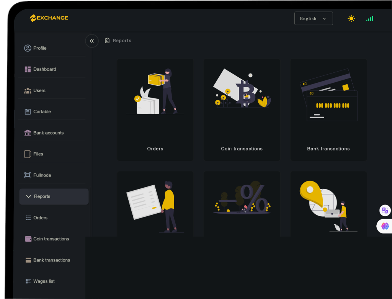Viewport: 392px width, 299px height.
Task: Click the Fullnode icon in sidebar
Action: pos(28,175)
